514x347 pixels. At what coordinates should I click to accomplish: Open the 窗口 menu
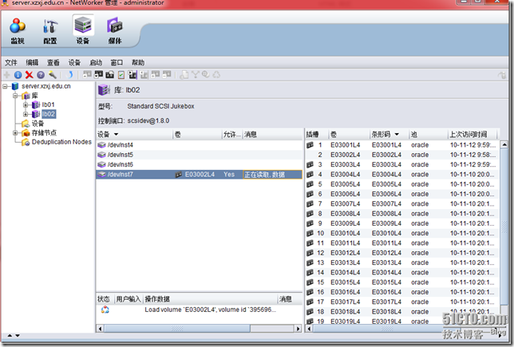pos(117,62)
